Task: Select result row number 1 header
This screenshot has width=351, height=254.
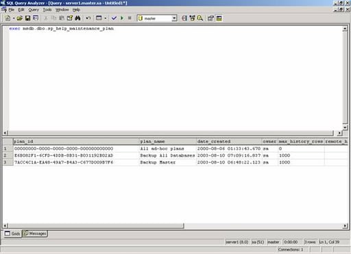Action: pyautogui.click(x=8, y=149)
